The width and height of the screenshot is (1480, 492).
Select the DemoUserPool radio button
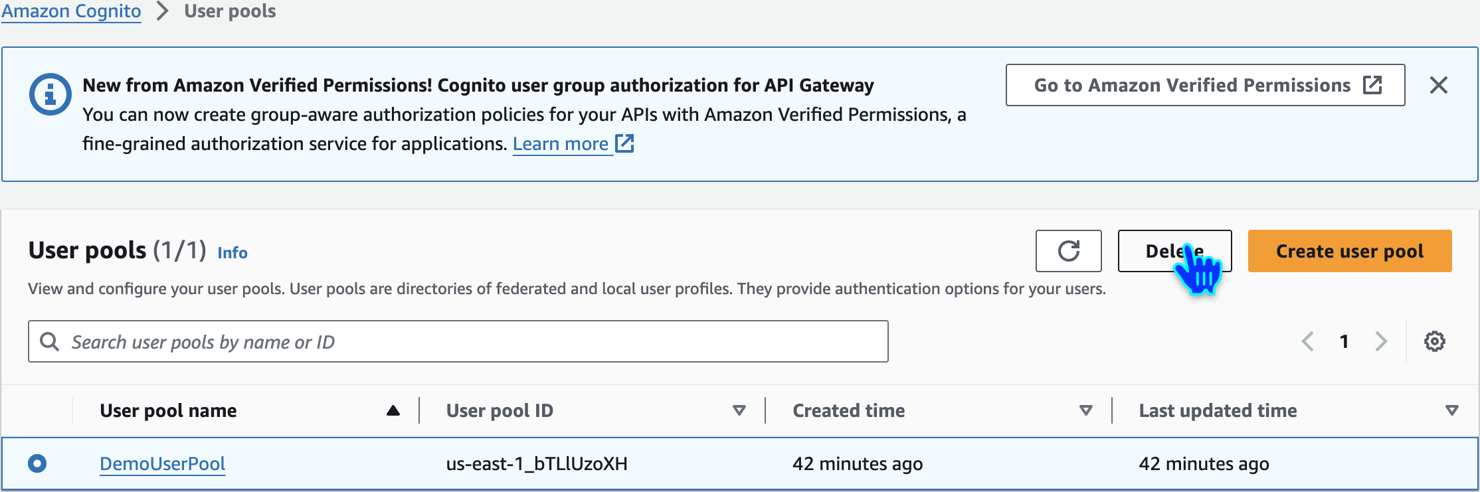click(37, 463)
